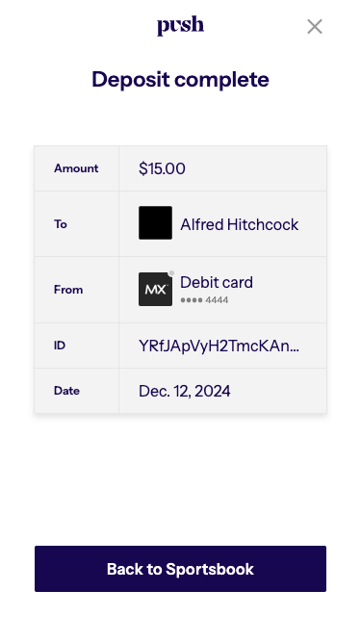Click the card number mask dots

tap(192, 300)
